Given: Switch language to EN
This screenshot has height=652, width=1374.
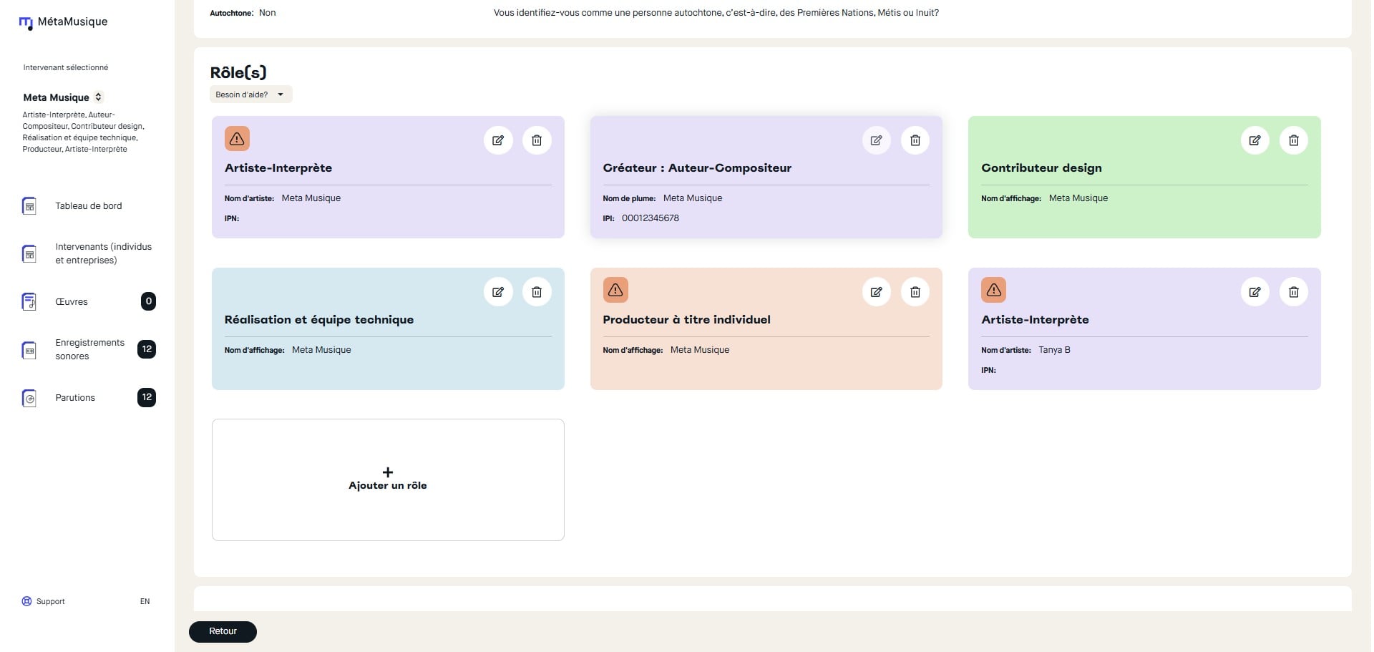Looking at the screenshot, I should click(145, 602).
